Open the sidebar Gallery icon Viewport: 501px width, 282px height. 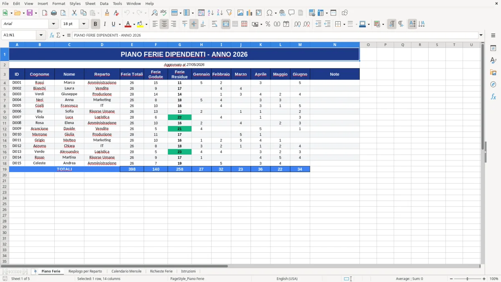coord(493,72)
